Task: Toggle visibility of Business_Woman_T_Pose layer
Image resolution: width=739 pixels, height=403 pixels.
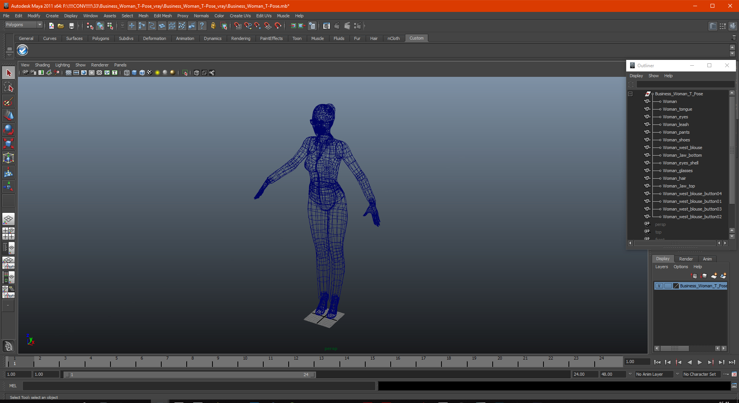Action: [659, 286]
